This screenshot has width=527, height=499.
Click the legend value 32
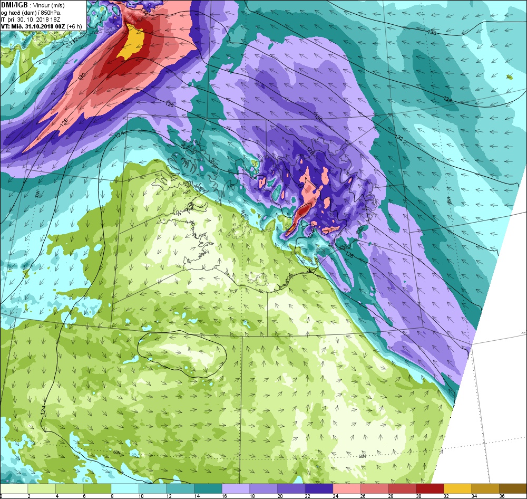point(446,496)
